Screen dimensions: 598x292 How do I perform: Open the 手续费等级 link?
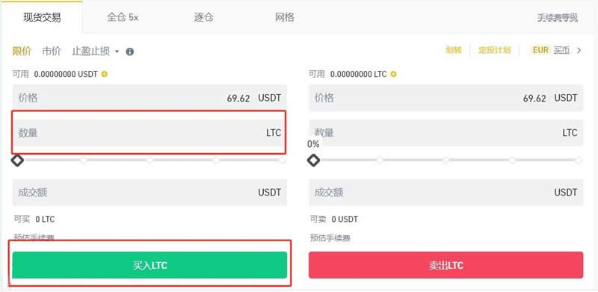click(558, 17)
